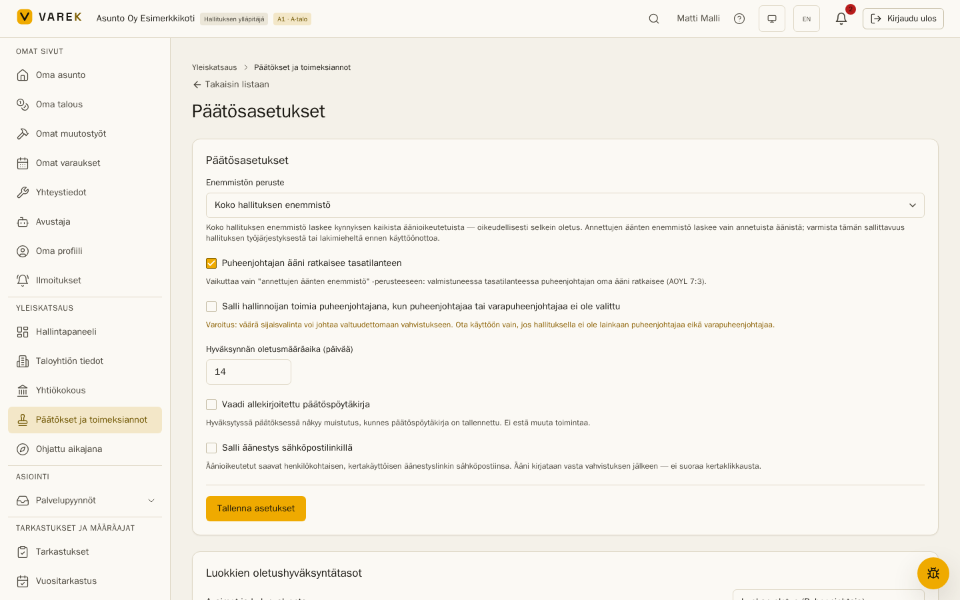Click the Yhteystiedot wrench icon
The width and height of the screenshot is (960, 600).
[x=23, y=193]
